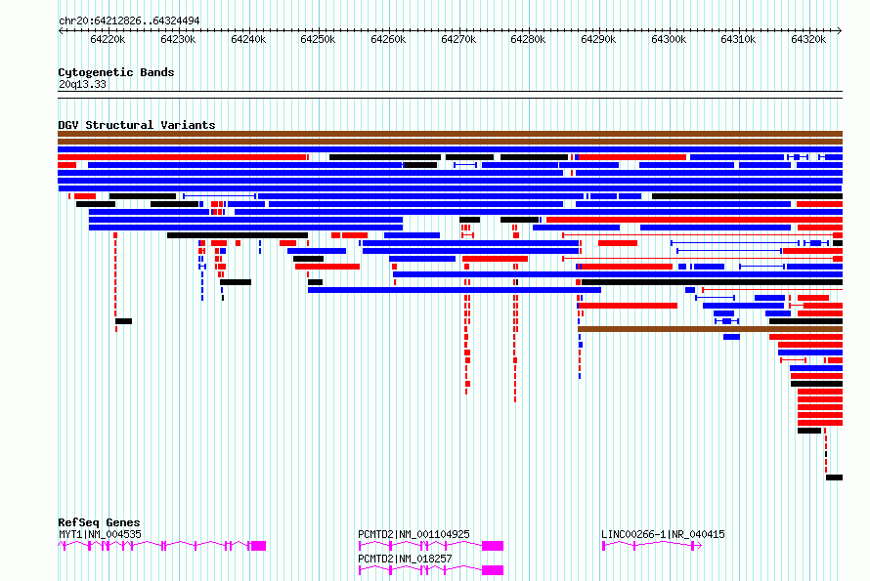Select black variant bar spanning 64228k to 64248k
The image size is (870, 581).
(x=238, y=235)
